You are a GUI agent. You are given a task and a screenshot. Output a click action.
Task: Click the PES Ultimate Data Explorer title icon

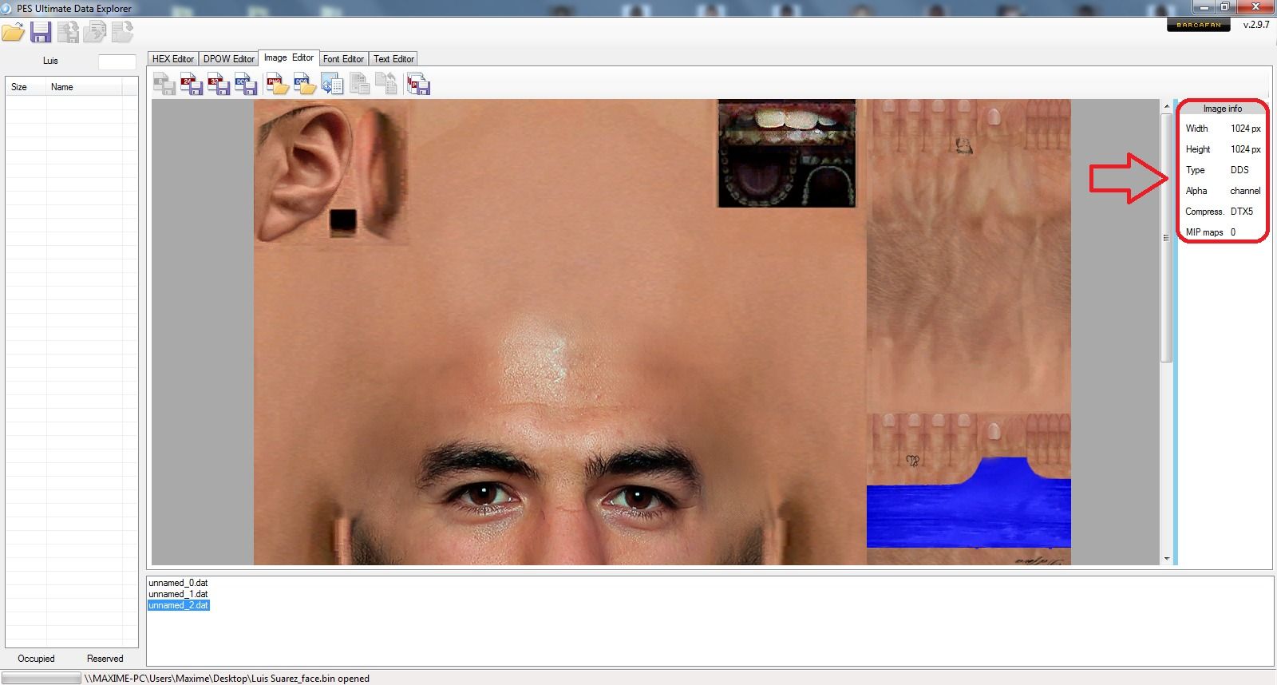(6, 8)
